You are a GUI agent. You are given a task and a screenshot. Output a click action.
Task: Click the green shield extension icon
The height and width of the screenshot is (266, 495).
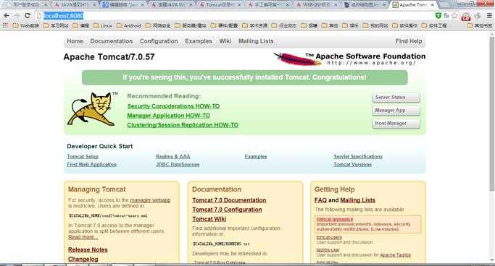(x=438, y=15)
